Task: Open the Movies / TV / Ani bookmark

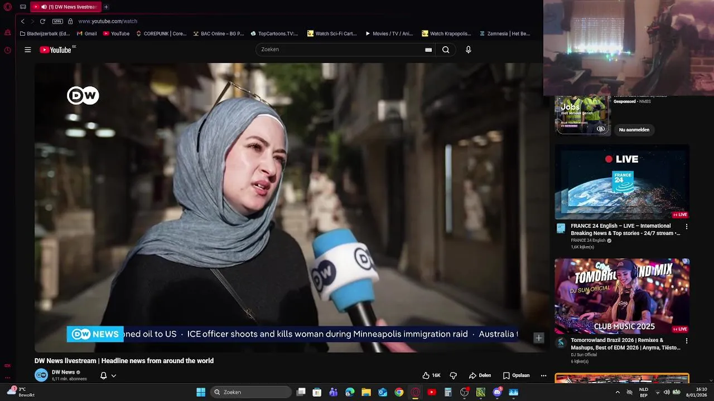Action: tap(389, 33)
